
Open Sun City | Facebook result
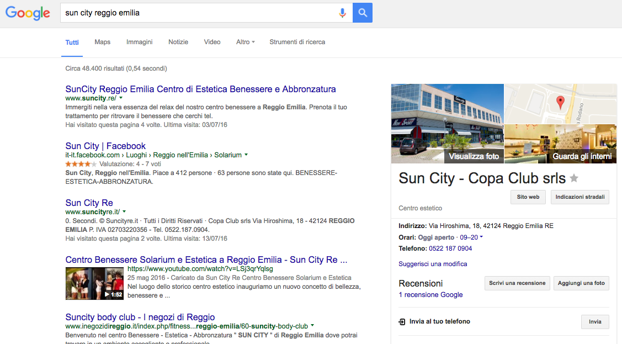pos(105,146)
